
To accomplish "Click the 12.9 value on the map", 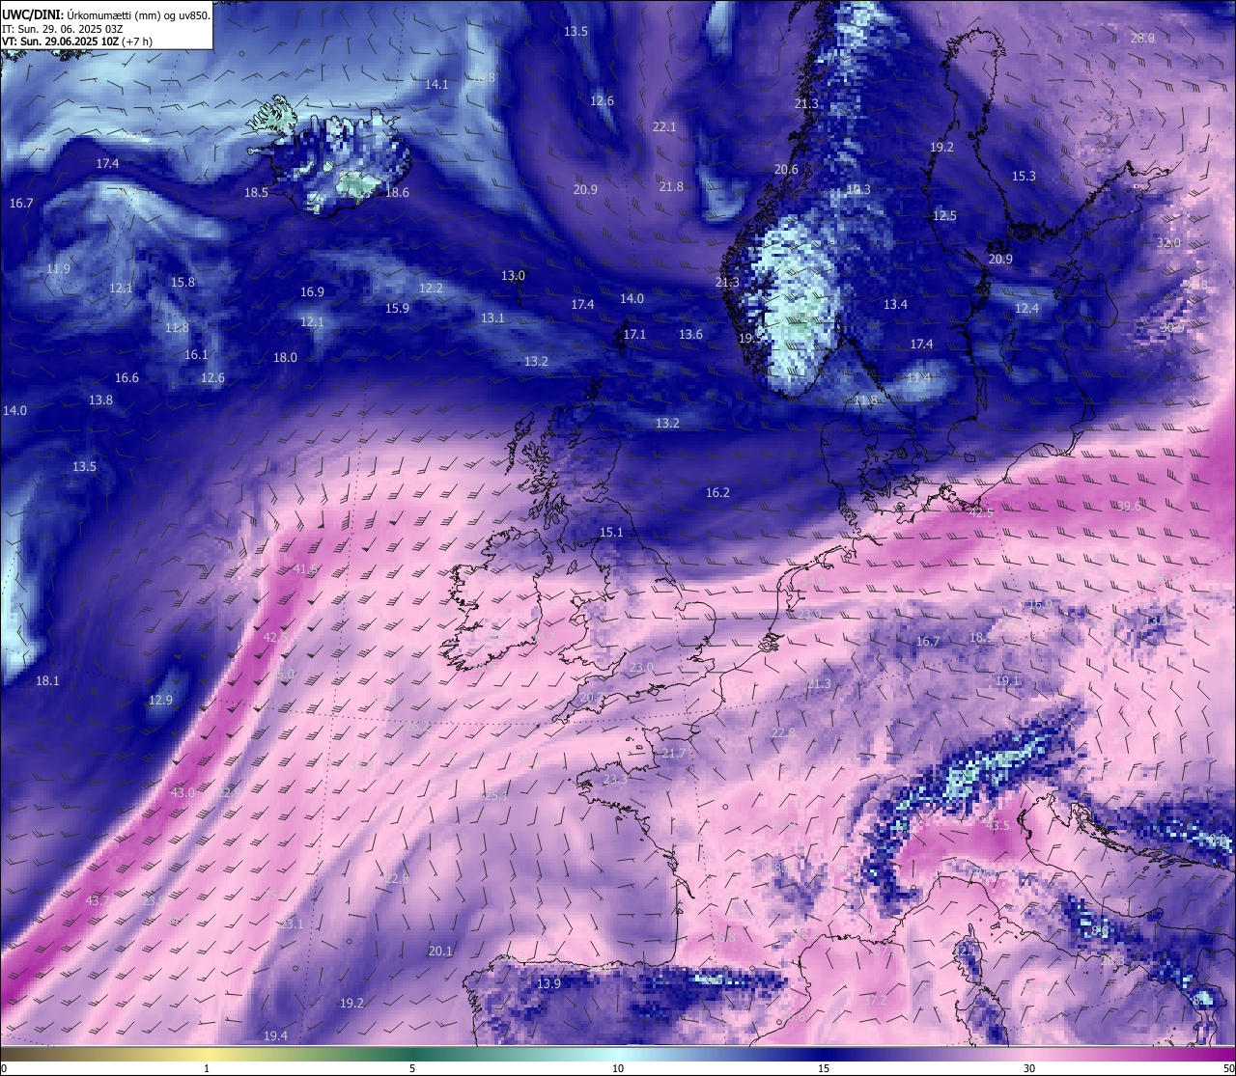I will point(160,700).
